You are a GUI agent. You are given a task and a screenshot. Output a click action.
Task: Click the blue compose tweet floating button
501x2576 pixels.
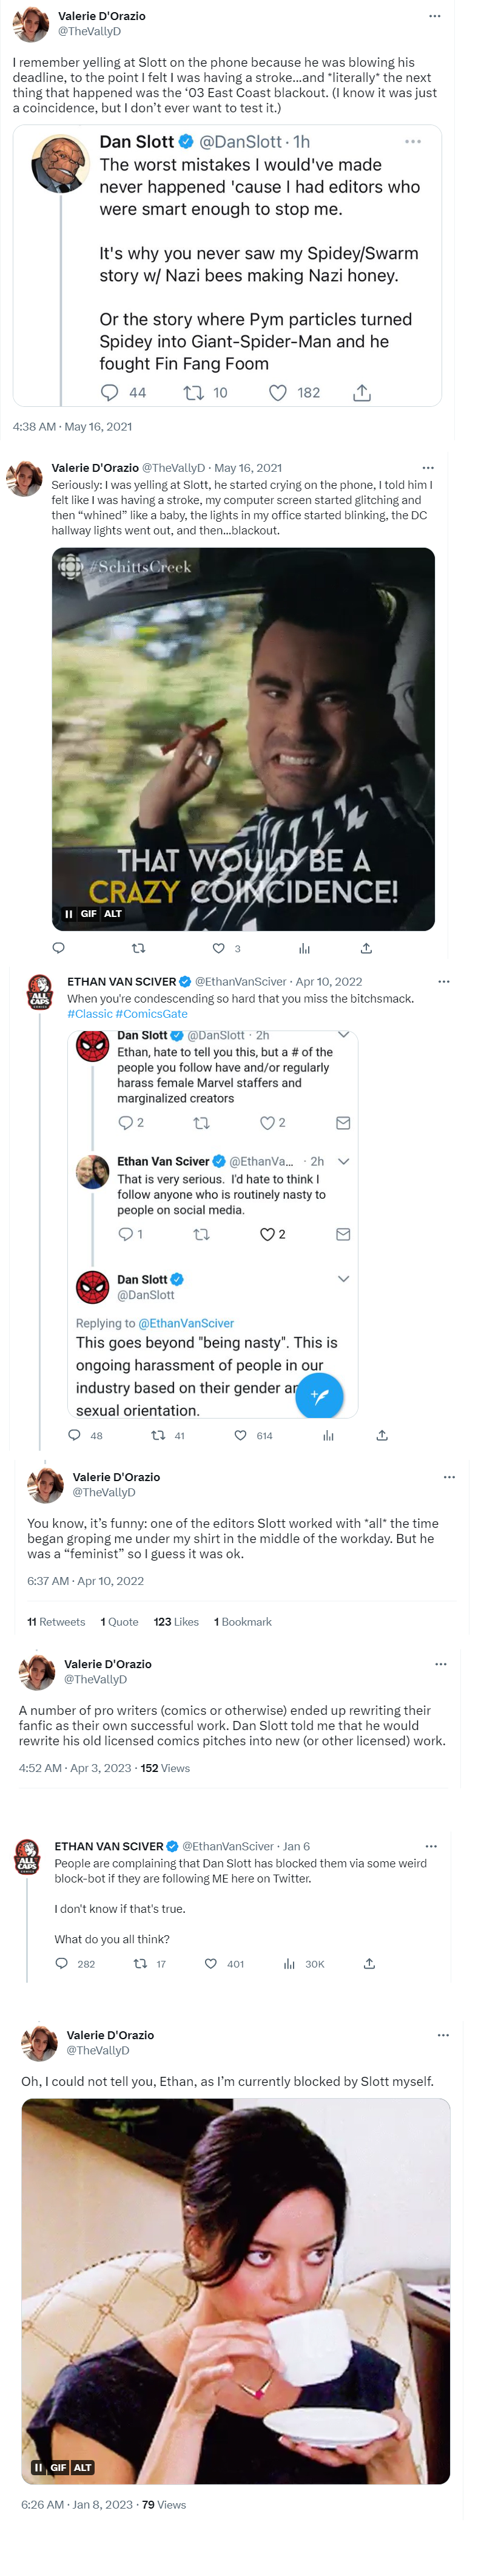click(x=320, y=1395)
